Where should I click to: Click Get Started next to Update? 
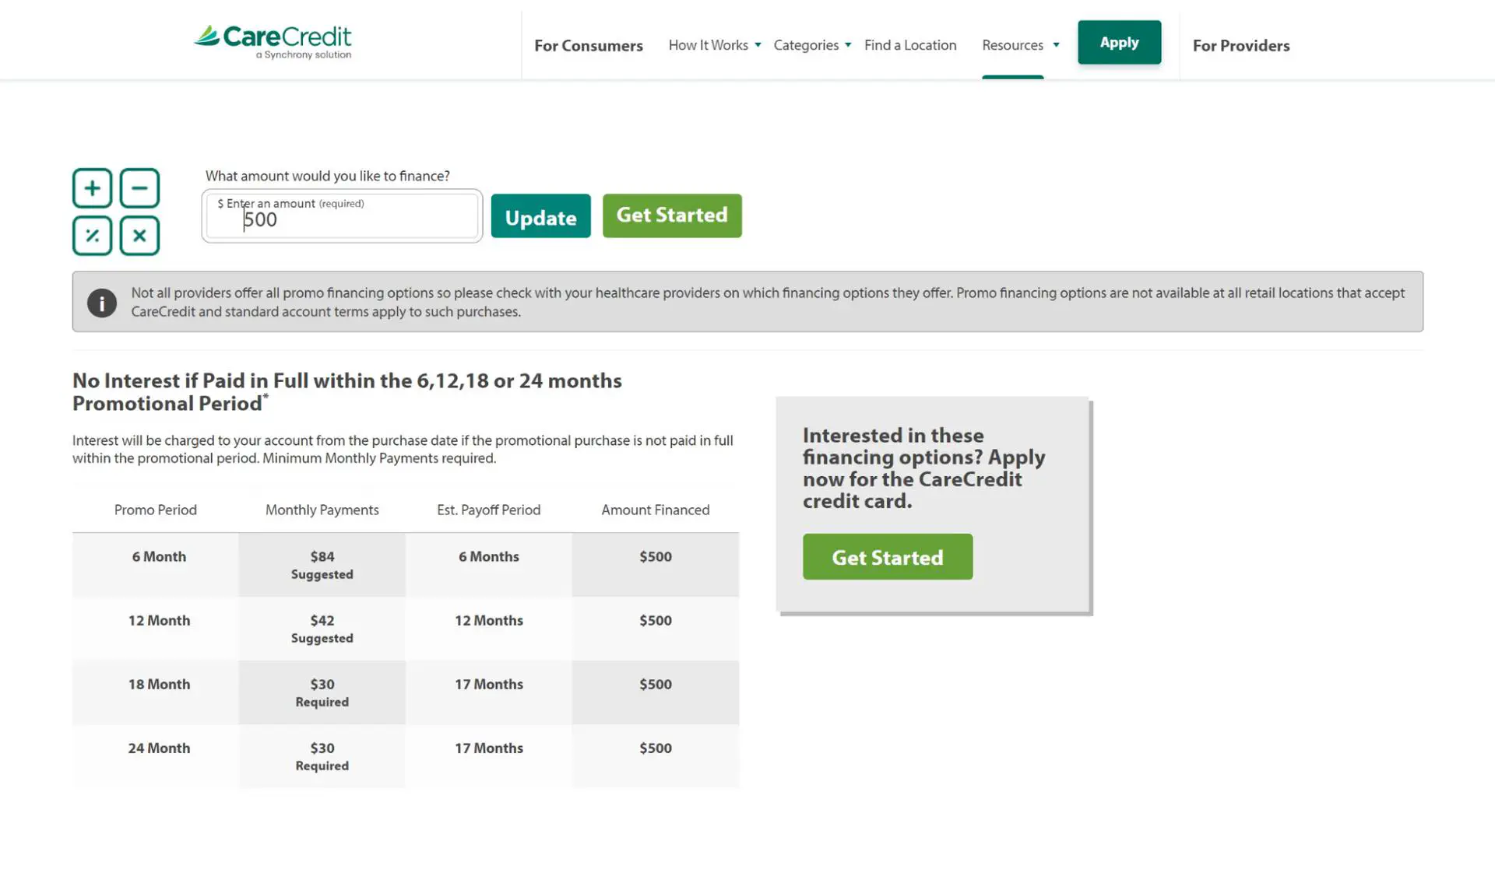click(671, 215)
